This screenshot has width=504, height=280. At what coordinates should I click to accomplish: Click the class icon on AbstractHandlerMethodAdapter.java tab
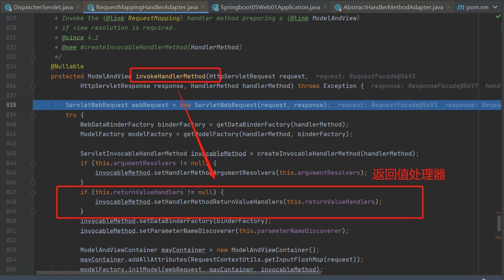(338, 7)
